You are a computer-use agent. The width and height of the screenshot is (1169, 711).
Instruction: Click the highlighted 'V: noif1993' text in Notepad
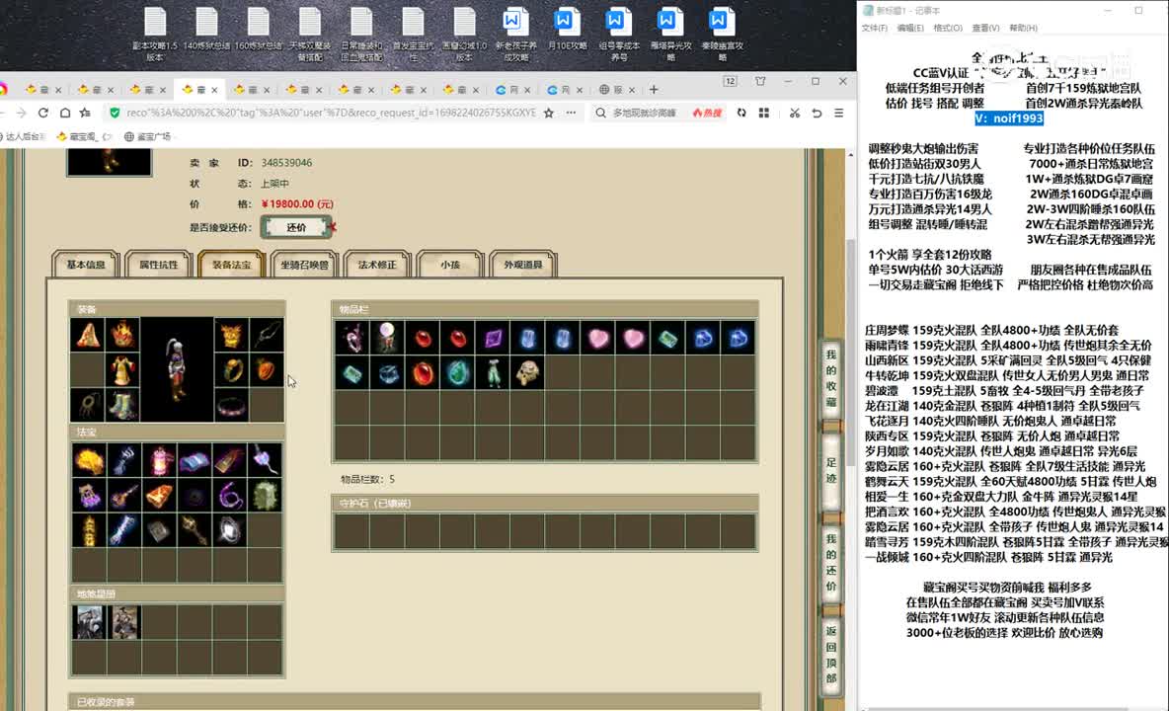[x=1009, y=118]
